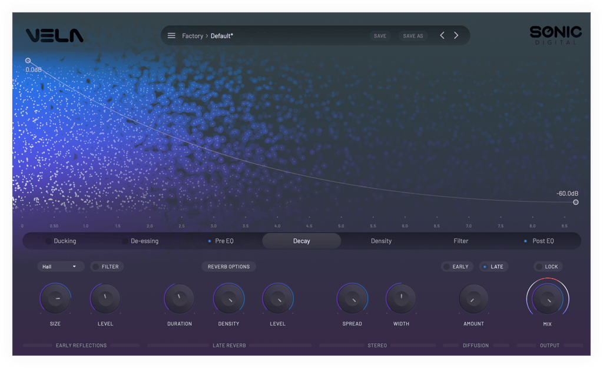The height and width of the screenshot is (368, 603).
Task: Enable Ducking with its power dot
Action: (x=48, y=241)
